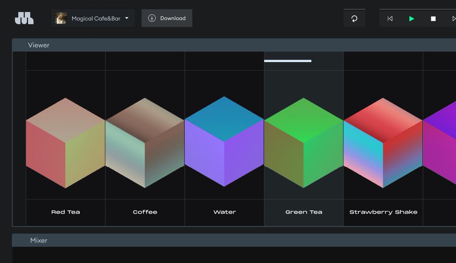Click the Mixer panel header

[x=234, y=240]
